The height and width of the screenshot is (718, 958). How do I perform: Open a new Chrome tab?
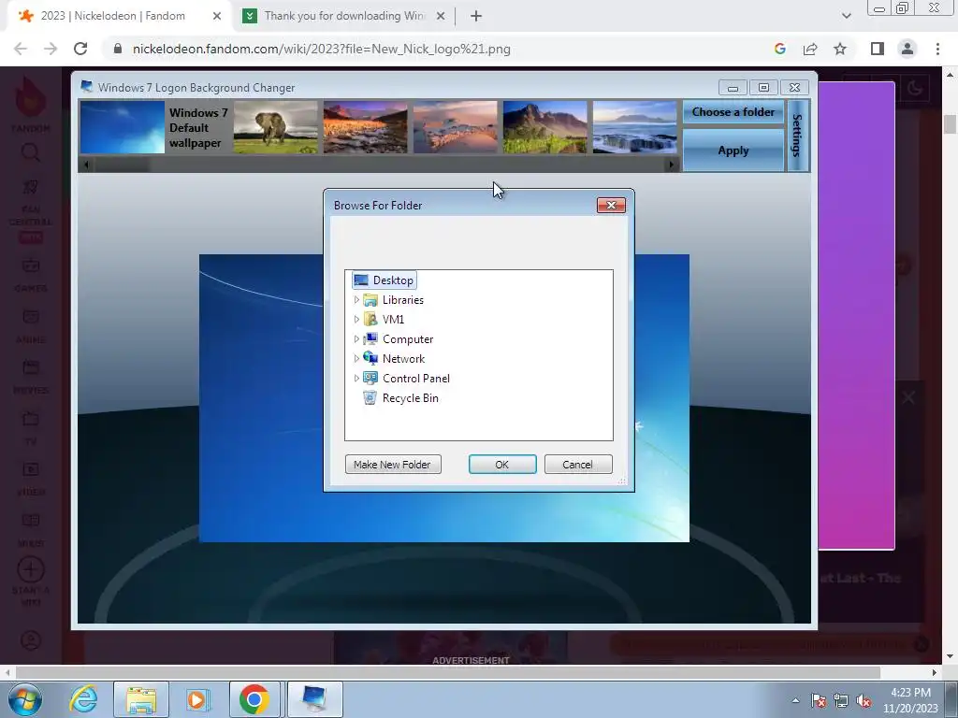click(476, 17)
